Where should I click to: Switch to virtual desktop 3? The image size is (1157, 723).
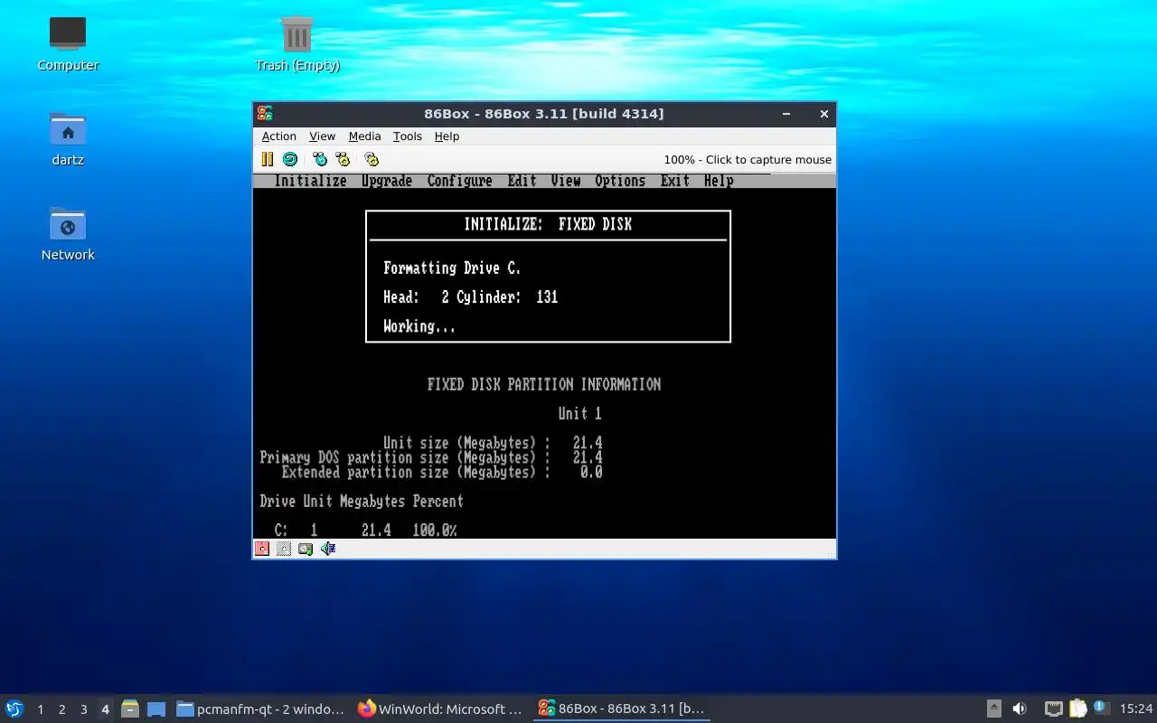[x=83, y=709]
